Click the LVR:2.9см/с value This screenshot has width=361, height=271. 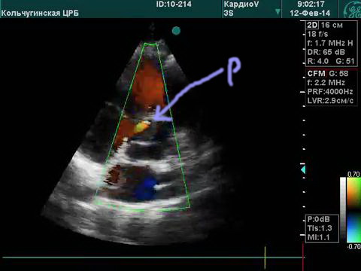coord(330,101)
